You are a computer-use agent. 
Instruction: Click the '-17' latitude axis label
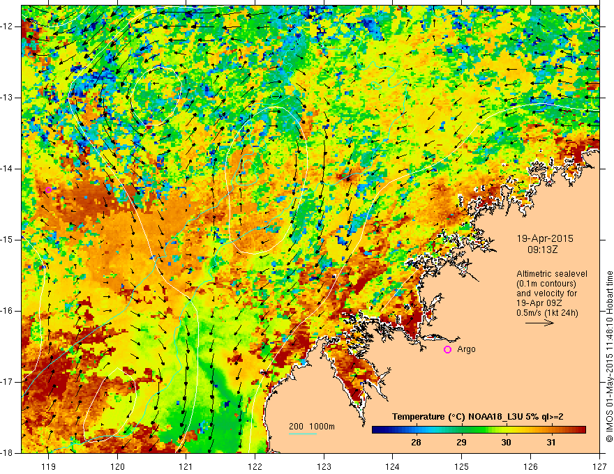point(8,382)
